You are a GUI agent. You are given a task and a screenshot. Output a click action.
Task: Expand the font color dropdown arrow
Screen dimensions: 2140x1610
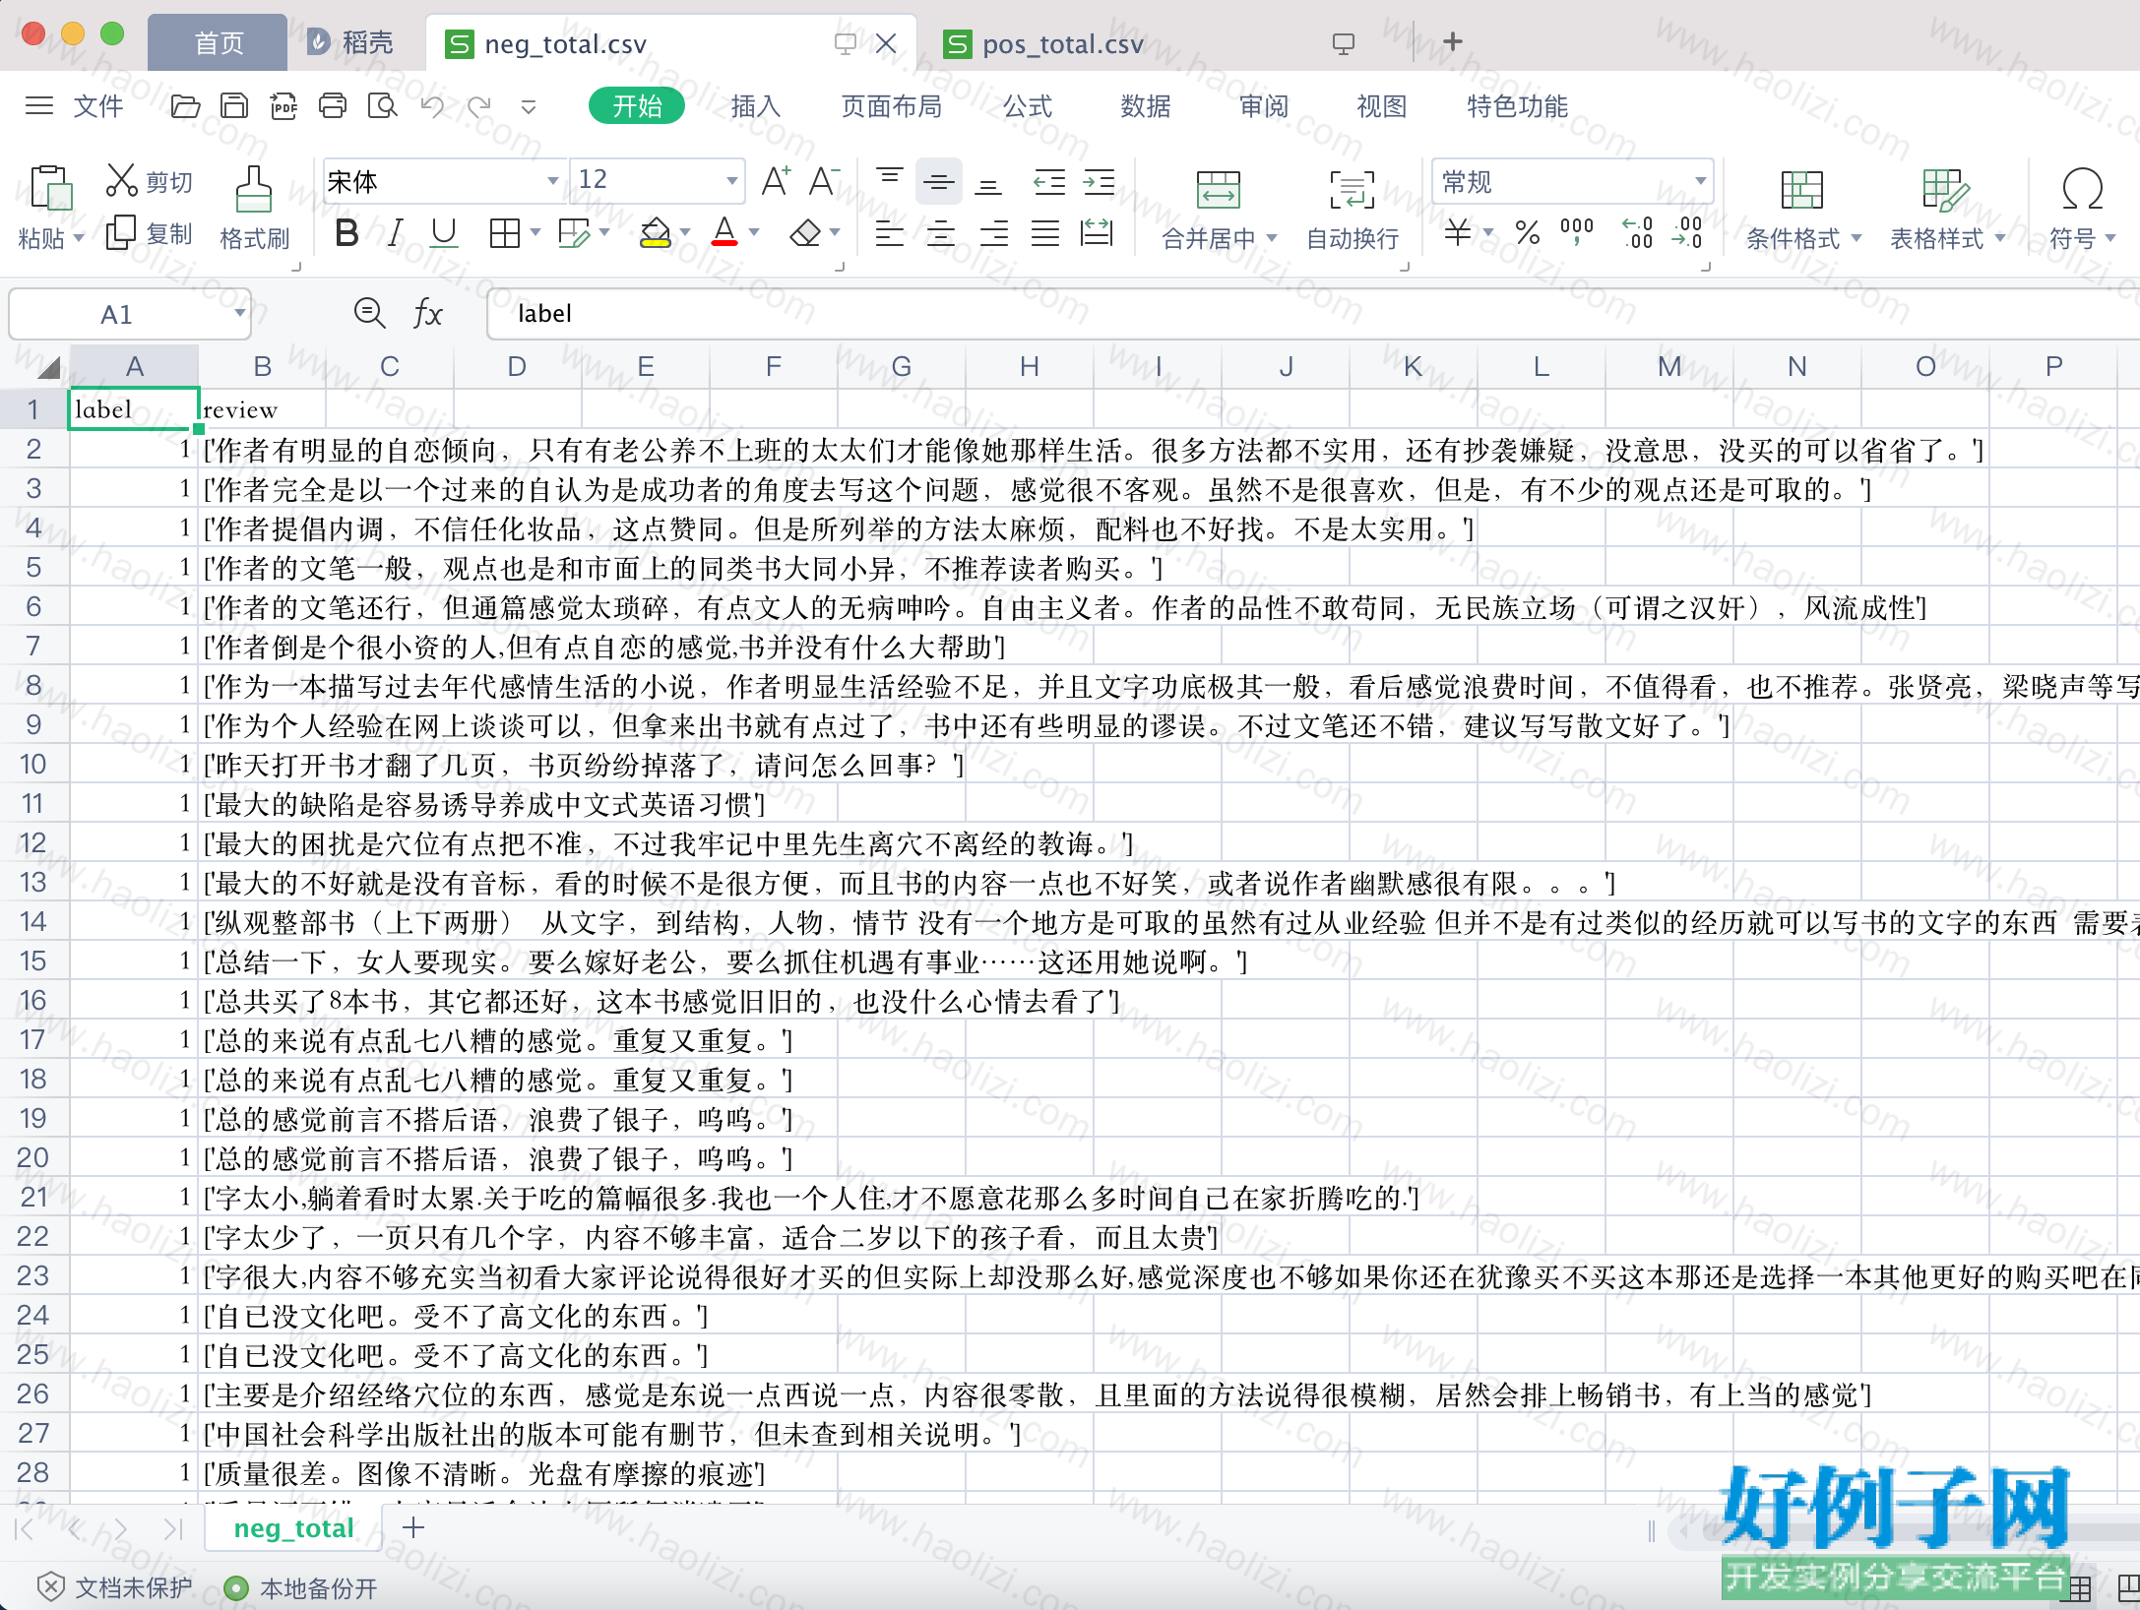(x=754, y=234)
